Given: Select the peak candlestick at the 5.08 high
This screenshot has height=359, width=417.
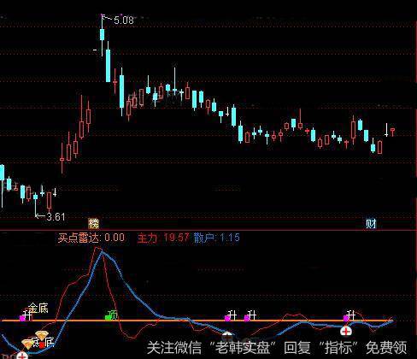Looking at the screenshot, I should tap(102, 35).
